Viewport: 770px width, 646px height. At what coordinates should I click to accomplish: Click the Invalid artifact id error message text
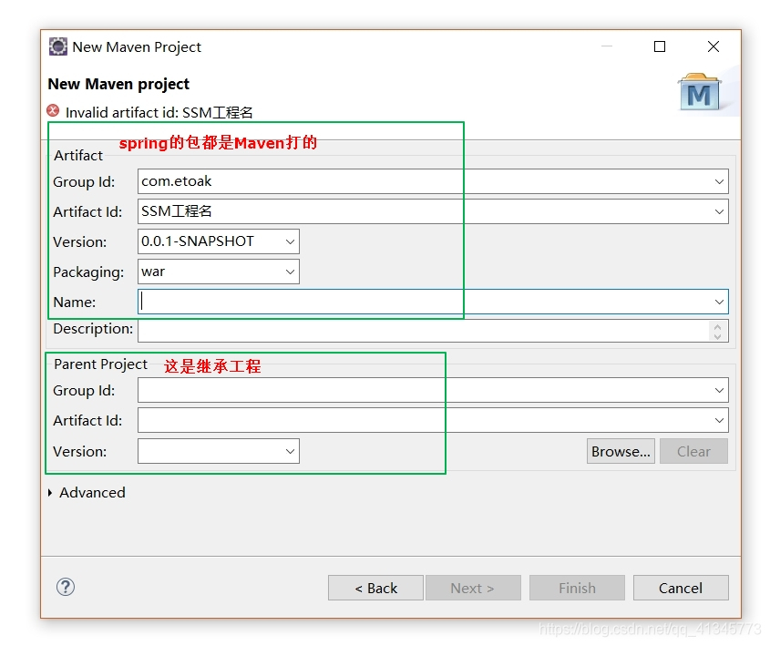click(x=159, y=112)
